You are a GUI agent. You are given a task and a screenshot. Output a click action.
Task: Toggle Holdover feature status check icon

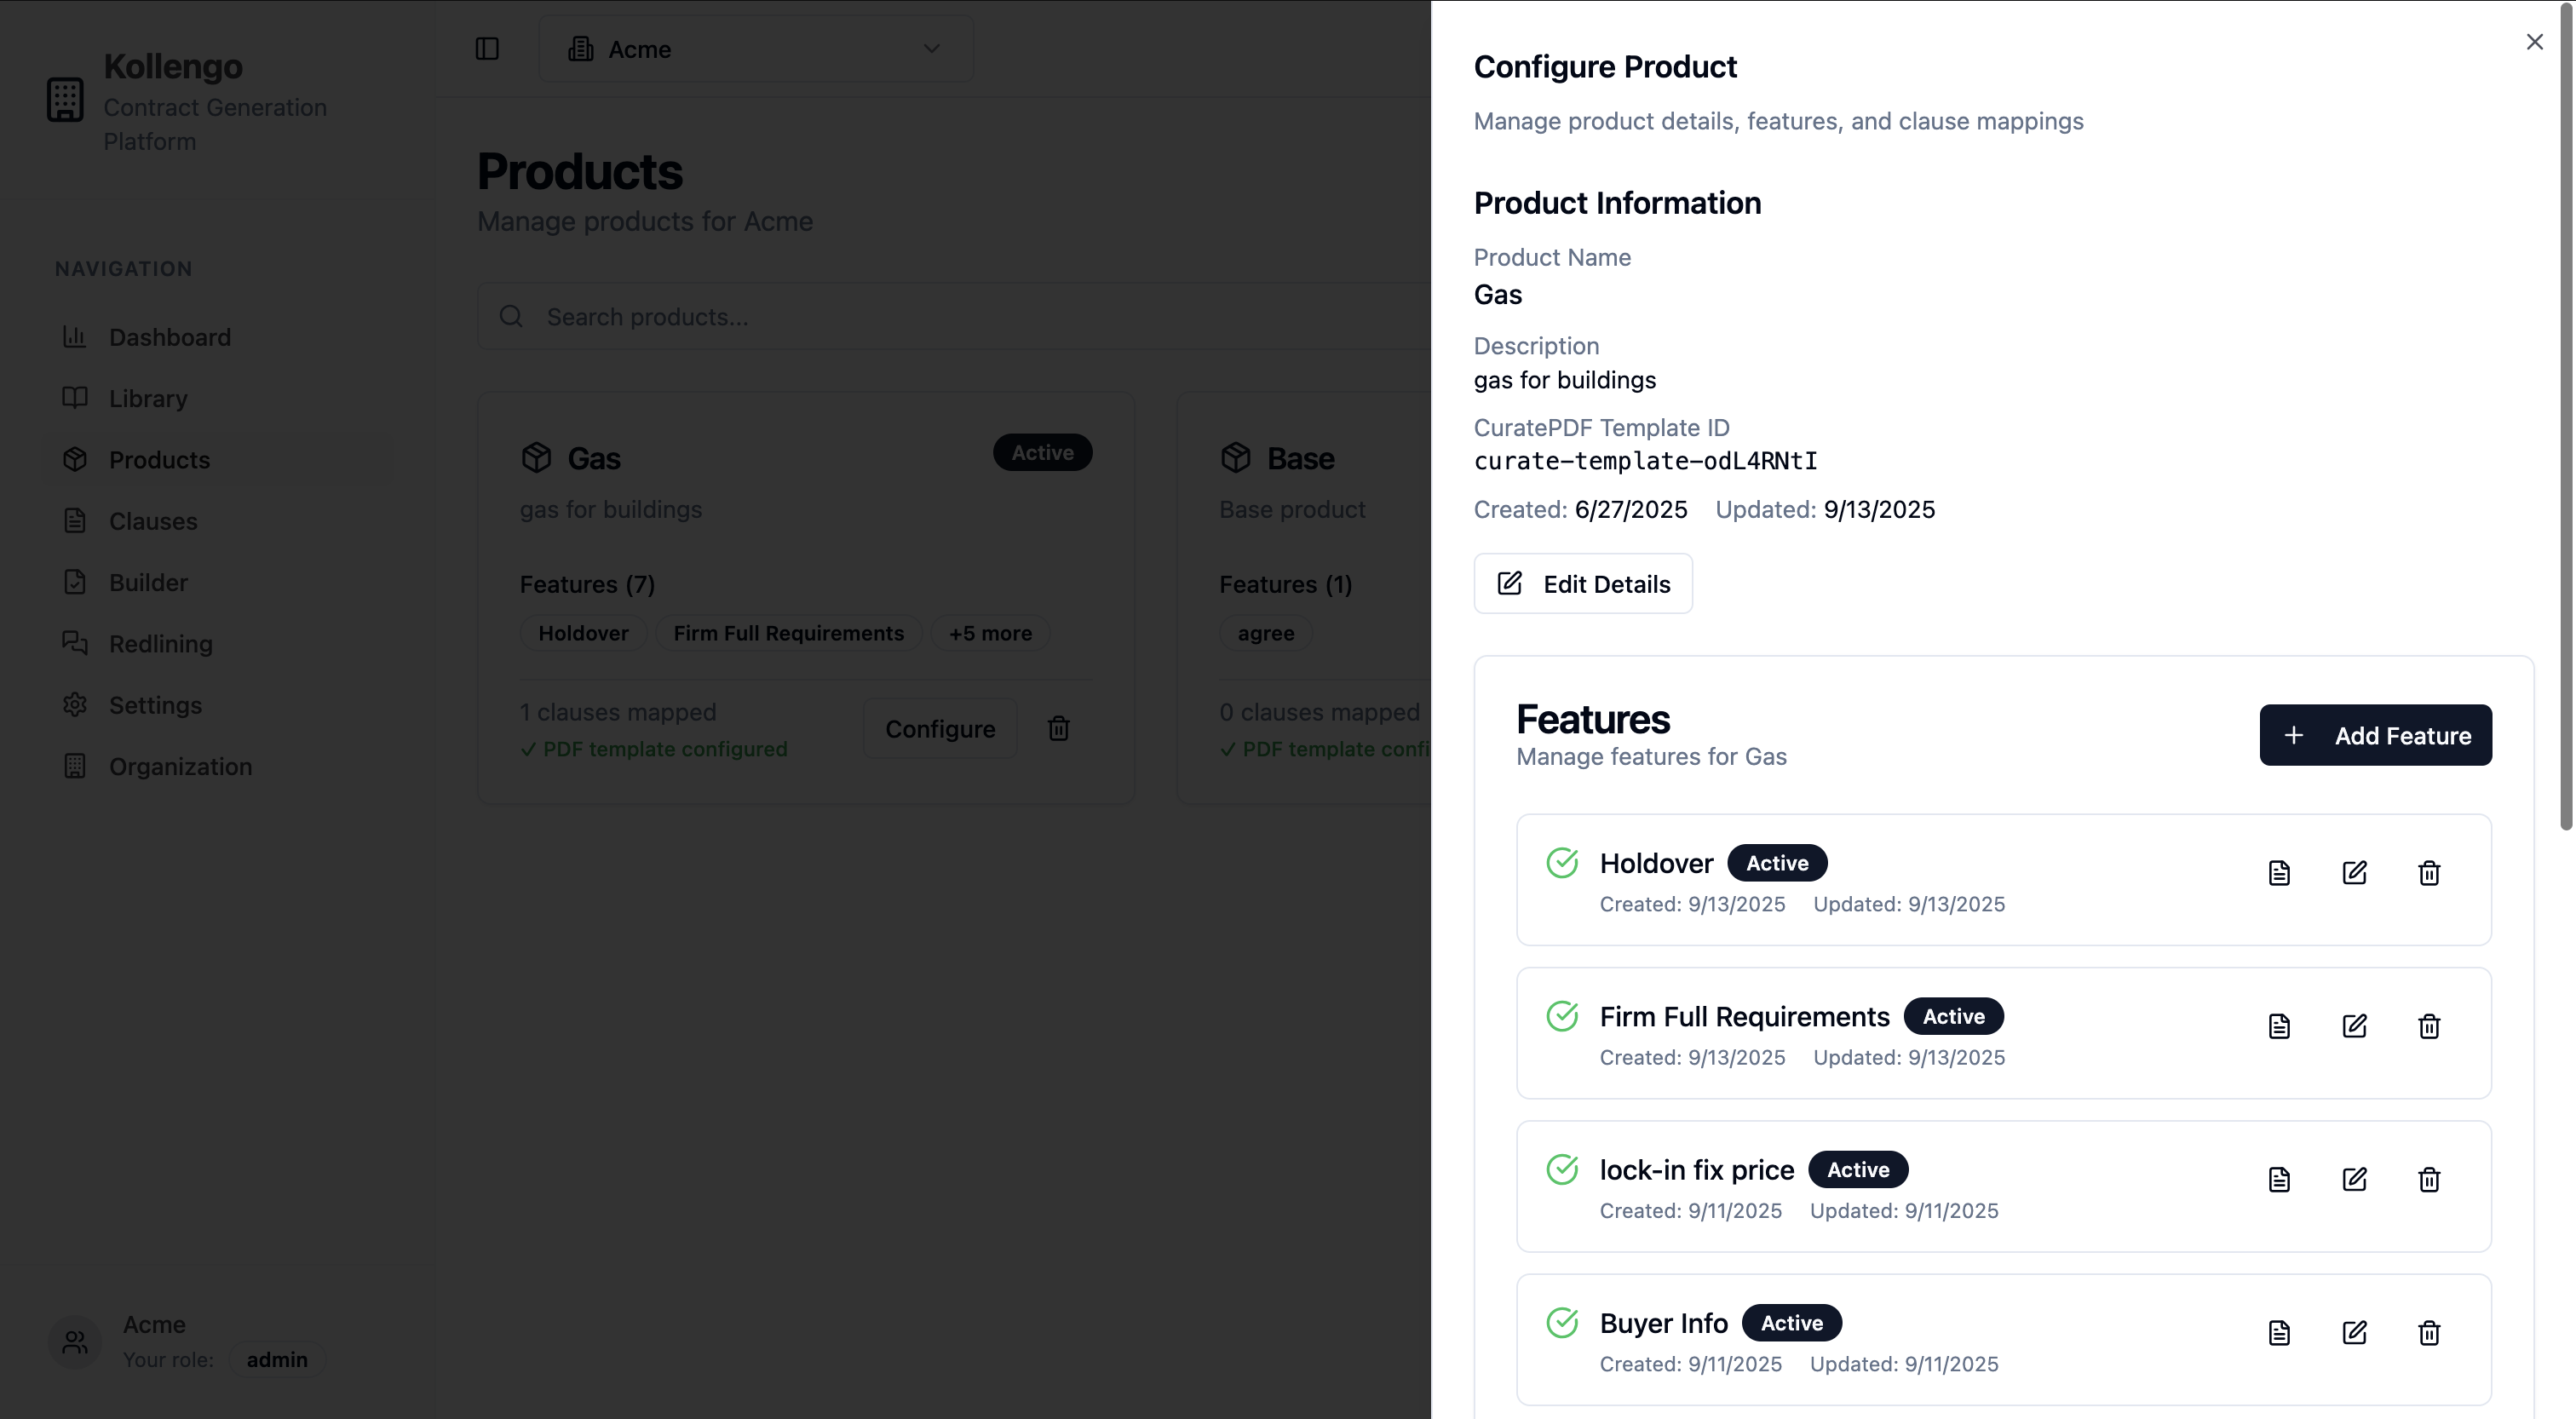pos(1562,863)
